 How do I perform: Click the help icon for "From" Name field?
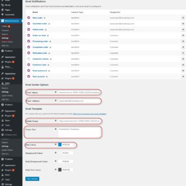click(55, 92)
